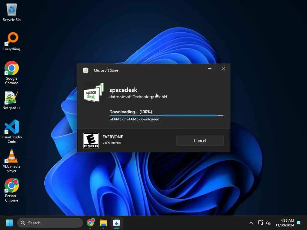Open the clock showing 4:23 AM
The height and width of the screenshot is (230, 307).
(x=285, y=223)
